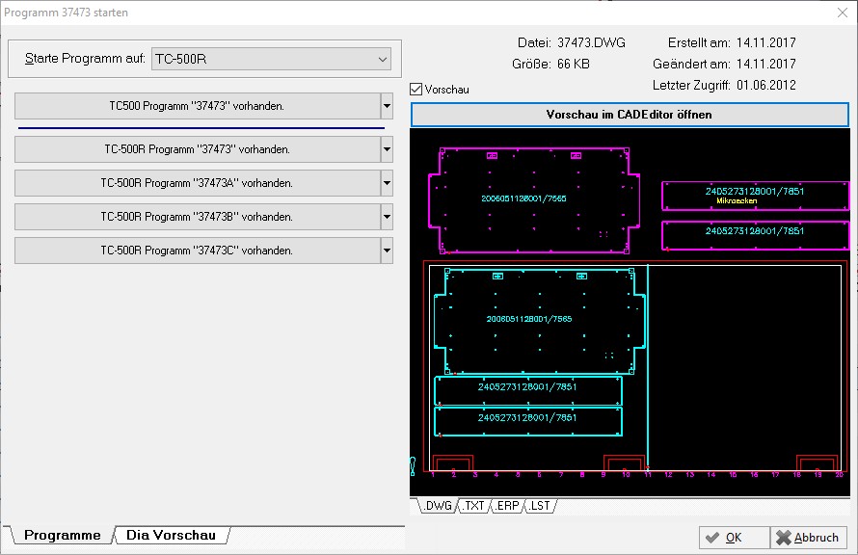The image size is (858, 555).
Task: Click file name text 37473.DWG
Action: pos(592,42)
